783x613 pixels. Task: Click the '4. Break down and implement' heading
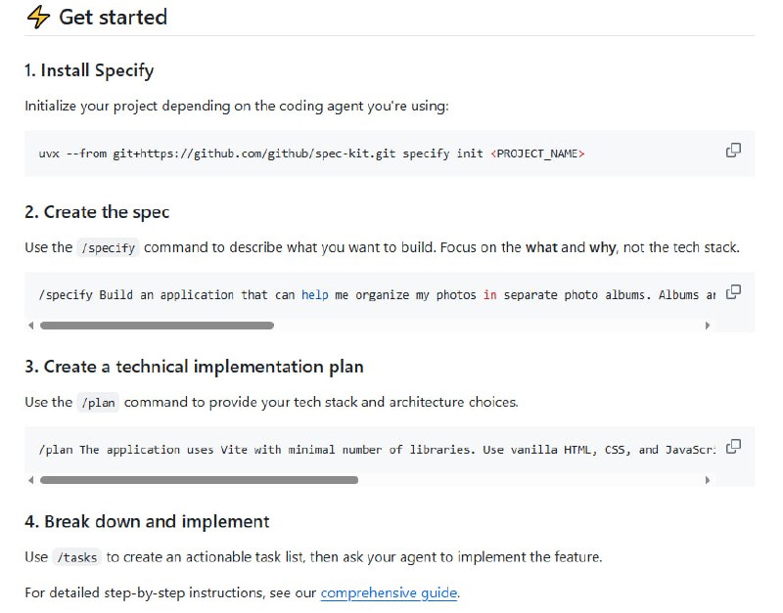148,521
